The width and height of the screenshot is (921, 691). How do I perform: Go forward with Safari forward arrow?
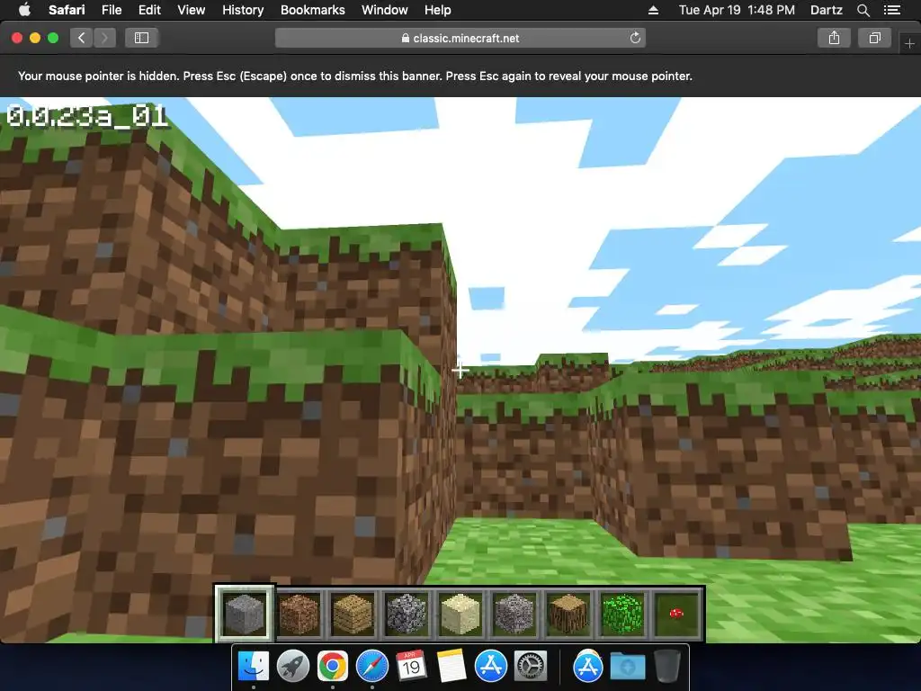(104, 38)
